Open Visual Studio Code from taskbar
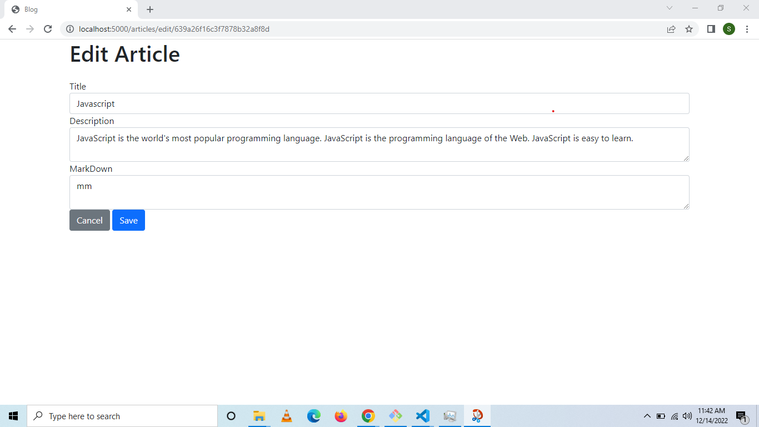 tap(423, 416)
